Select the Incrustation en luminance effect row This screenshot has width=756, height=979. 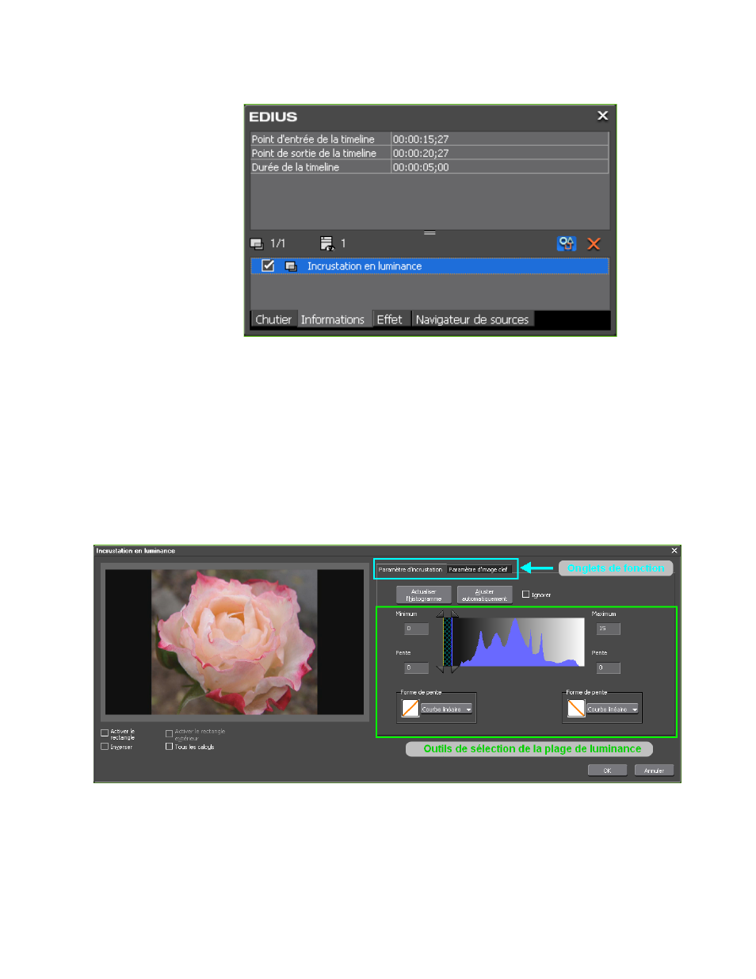coord(430,266)
